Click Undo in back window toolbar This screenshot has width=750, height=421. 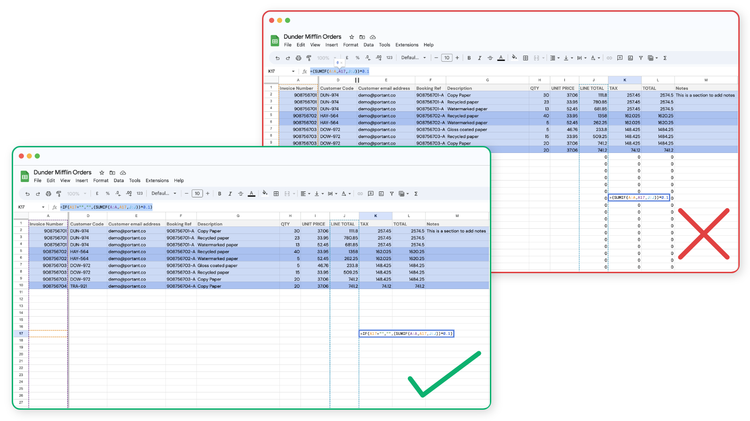[277, 58]
